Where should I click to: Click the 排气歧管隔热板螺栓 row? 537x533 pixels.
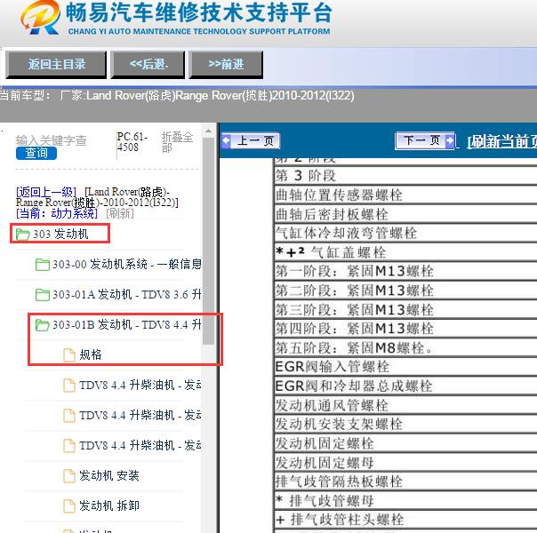tap(405, 481)
